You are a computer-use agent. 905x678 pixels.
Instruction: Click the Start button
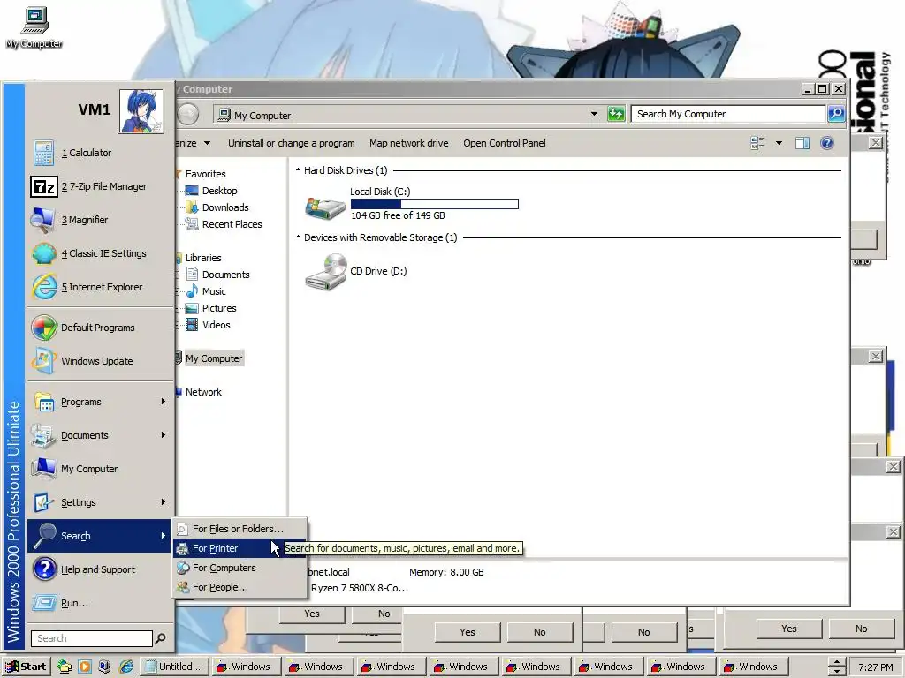26,667
